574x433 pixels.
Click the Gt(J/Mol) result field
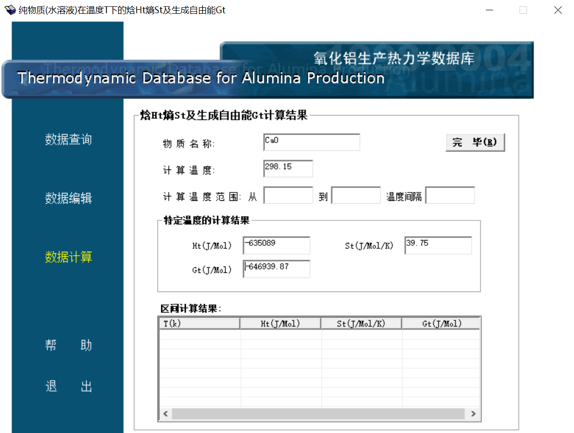(276, 269)
